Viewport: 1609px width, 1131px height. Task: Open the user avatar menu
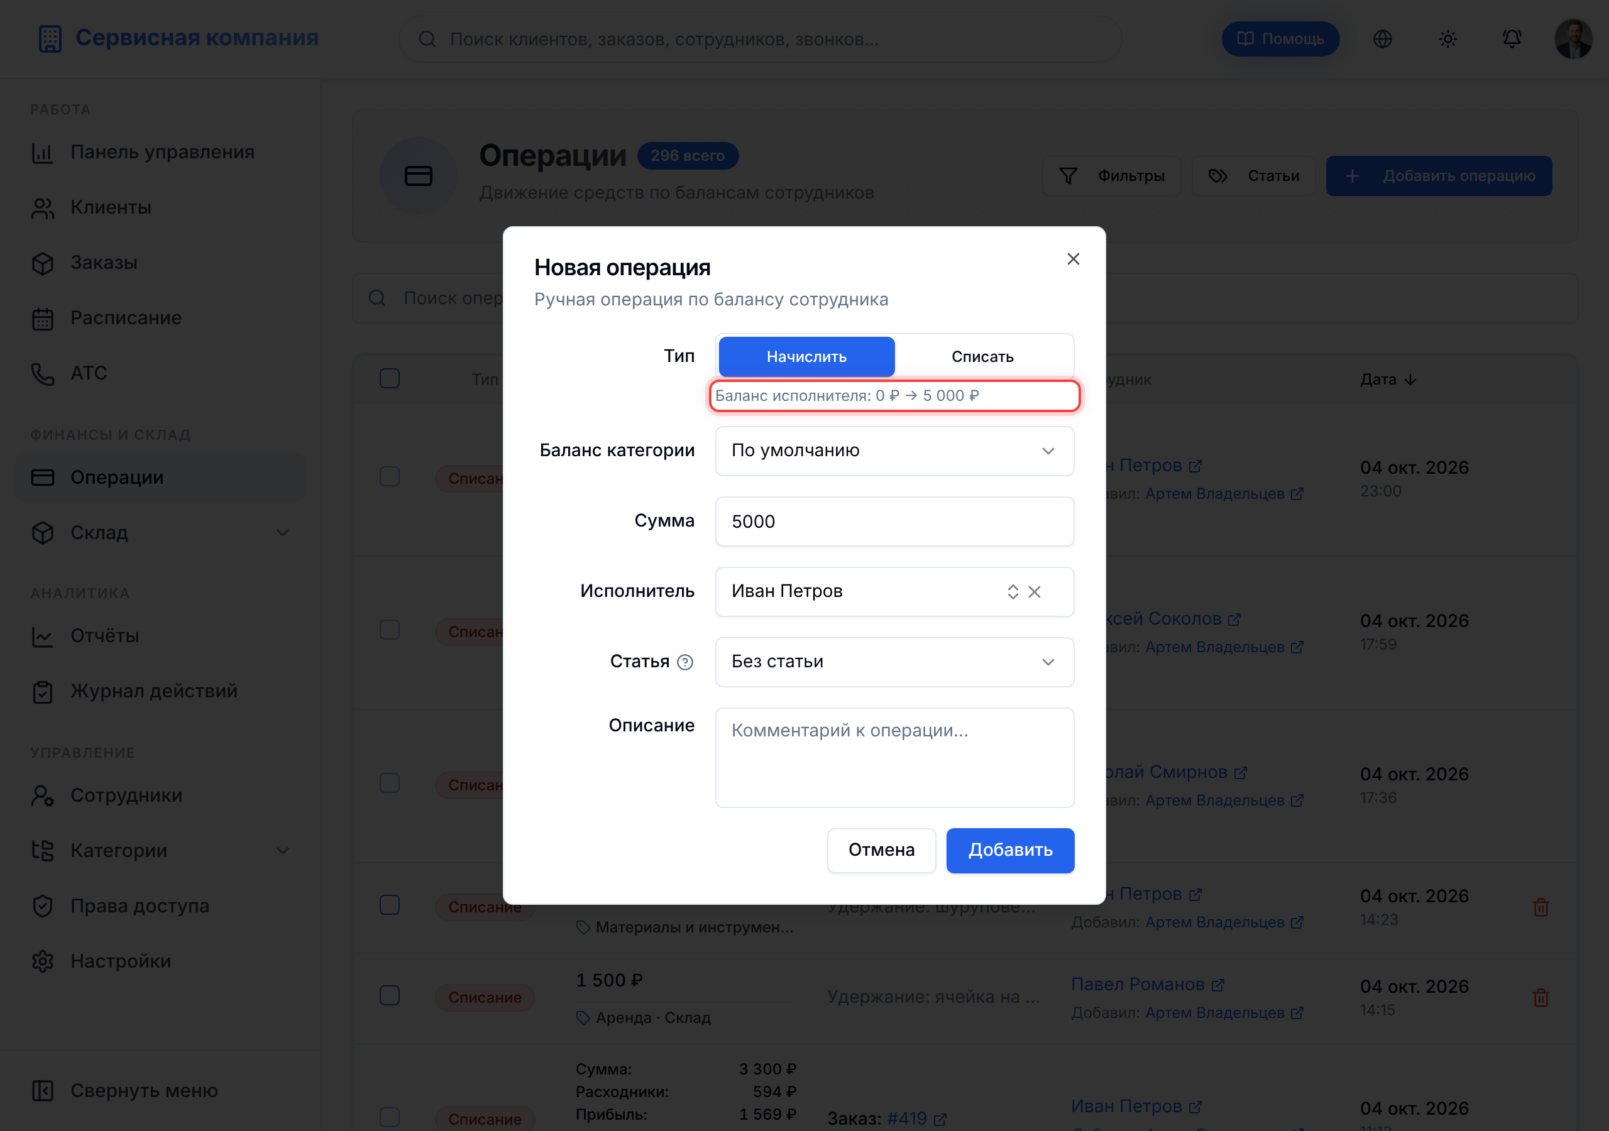click(1573, 39)
